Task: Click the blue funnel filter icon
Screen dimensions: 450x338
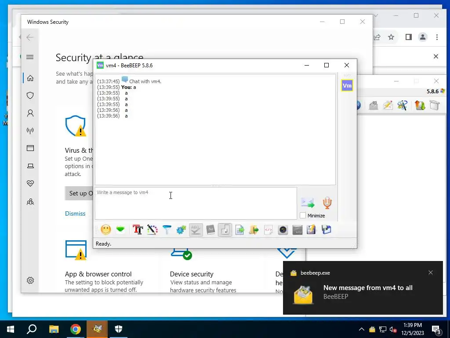Action: (167, 230)
